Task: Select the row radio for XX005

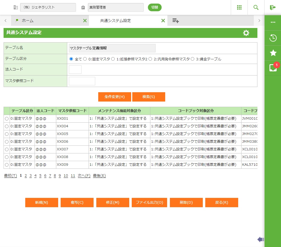Action: [7, 134]
